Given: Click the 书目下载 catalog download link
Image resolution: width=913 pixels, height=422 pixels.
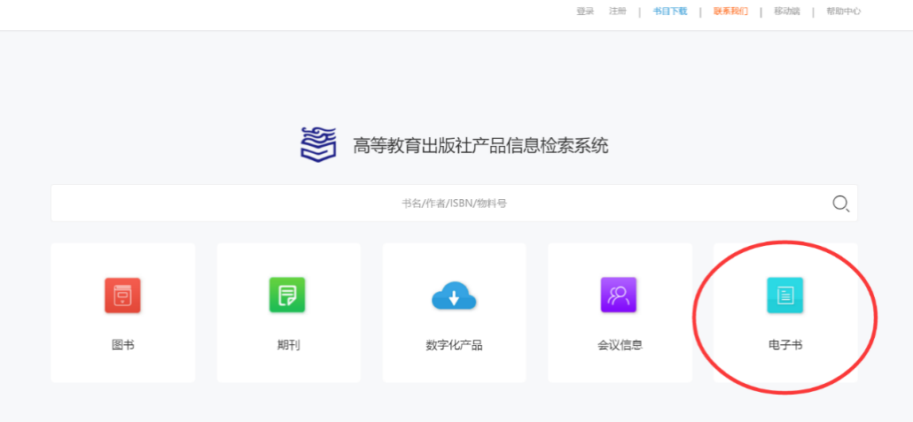Looking at the screenshot, I should coord(670,12).
